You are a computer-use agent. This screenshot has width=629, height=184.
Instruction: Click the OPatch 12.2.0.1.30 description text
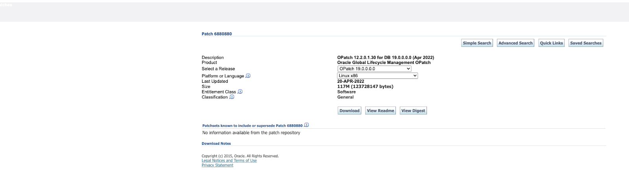[385, 58]
